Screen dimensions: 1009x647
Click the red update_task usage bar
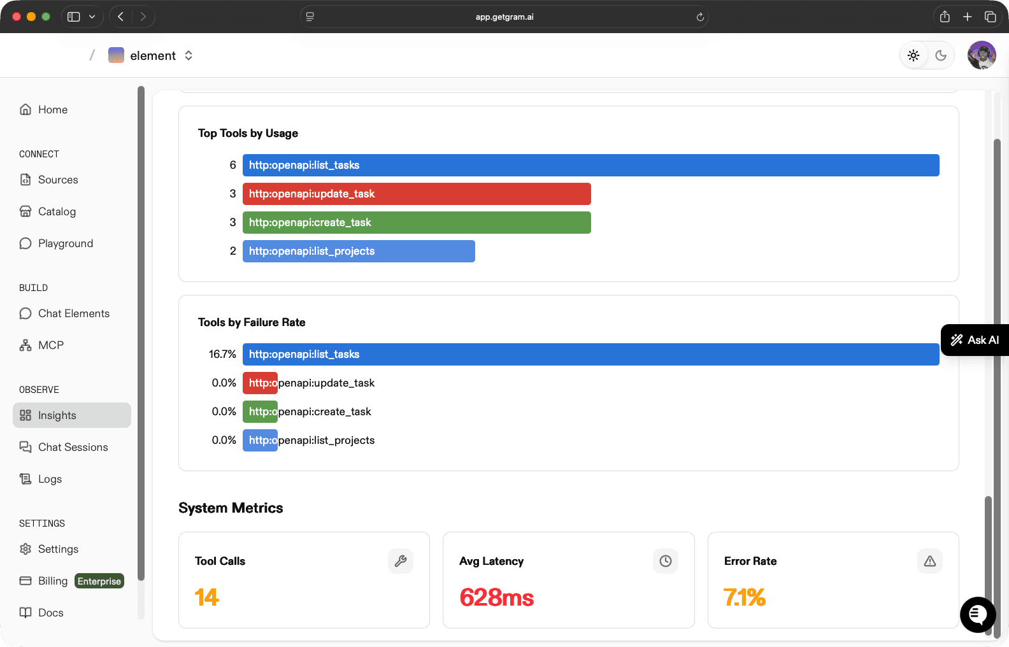coord(417,194)
